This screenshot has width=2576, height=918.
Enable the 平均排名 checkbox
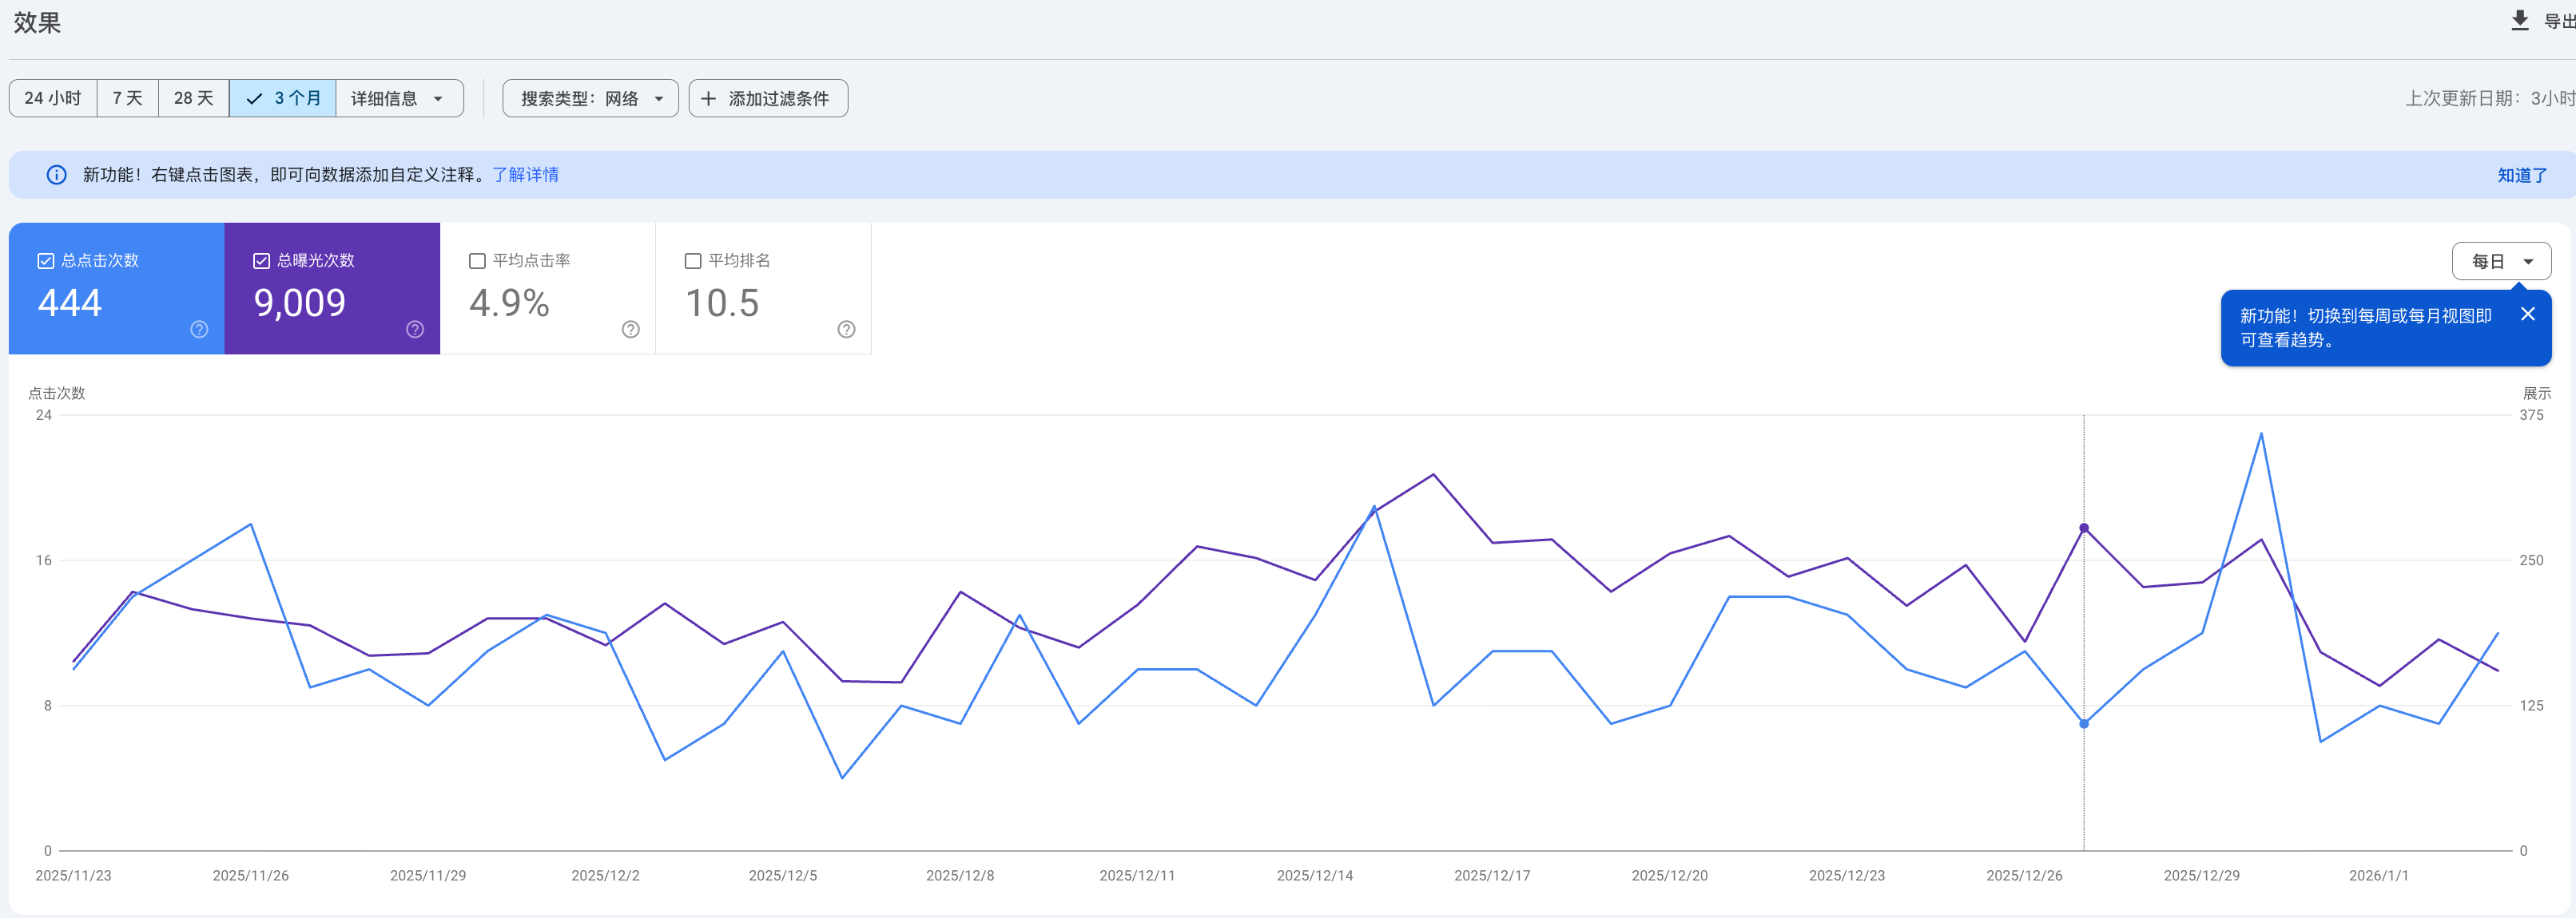tap(693, 261)
